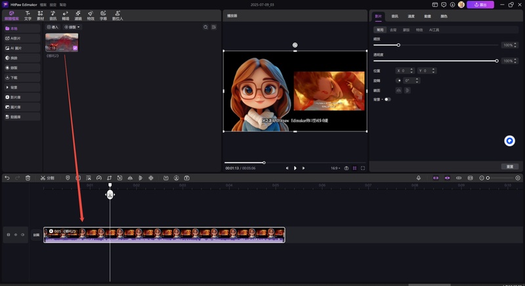This screenshot has width=525, height=286.
Task: Uncheck the purple checkbox on media thumbnail
Action: [x=75, y=48]
